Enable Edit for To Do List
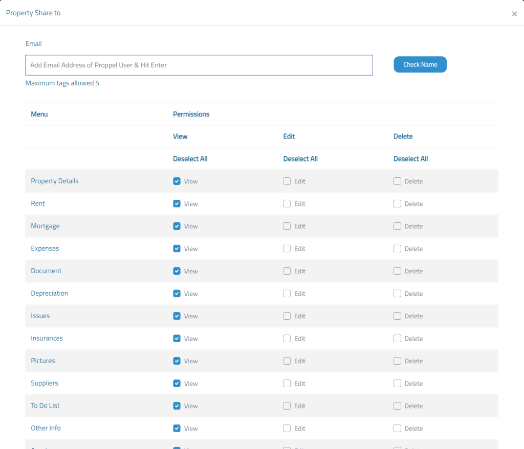This screenshot has height=449, width=524. pos(287,406)
